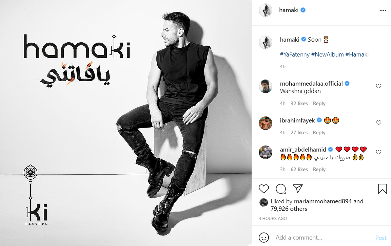Open hamaki profile picture in header
The width and height of the screenshot is (391, 246).
pos(265,10)
